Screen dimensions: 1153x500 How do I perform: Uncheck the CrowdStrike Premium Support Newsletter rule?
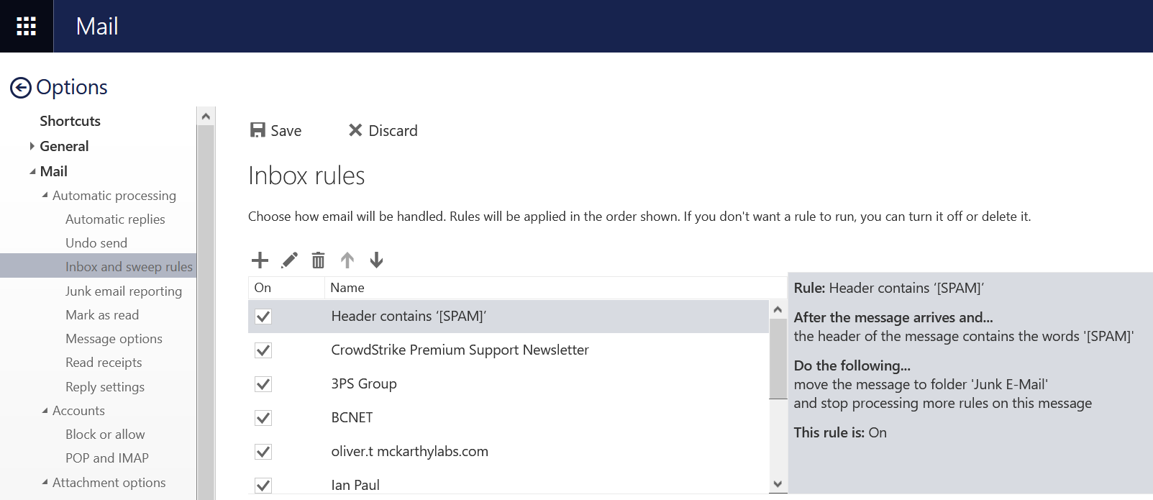[x=263, y=350]
